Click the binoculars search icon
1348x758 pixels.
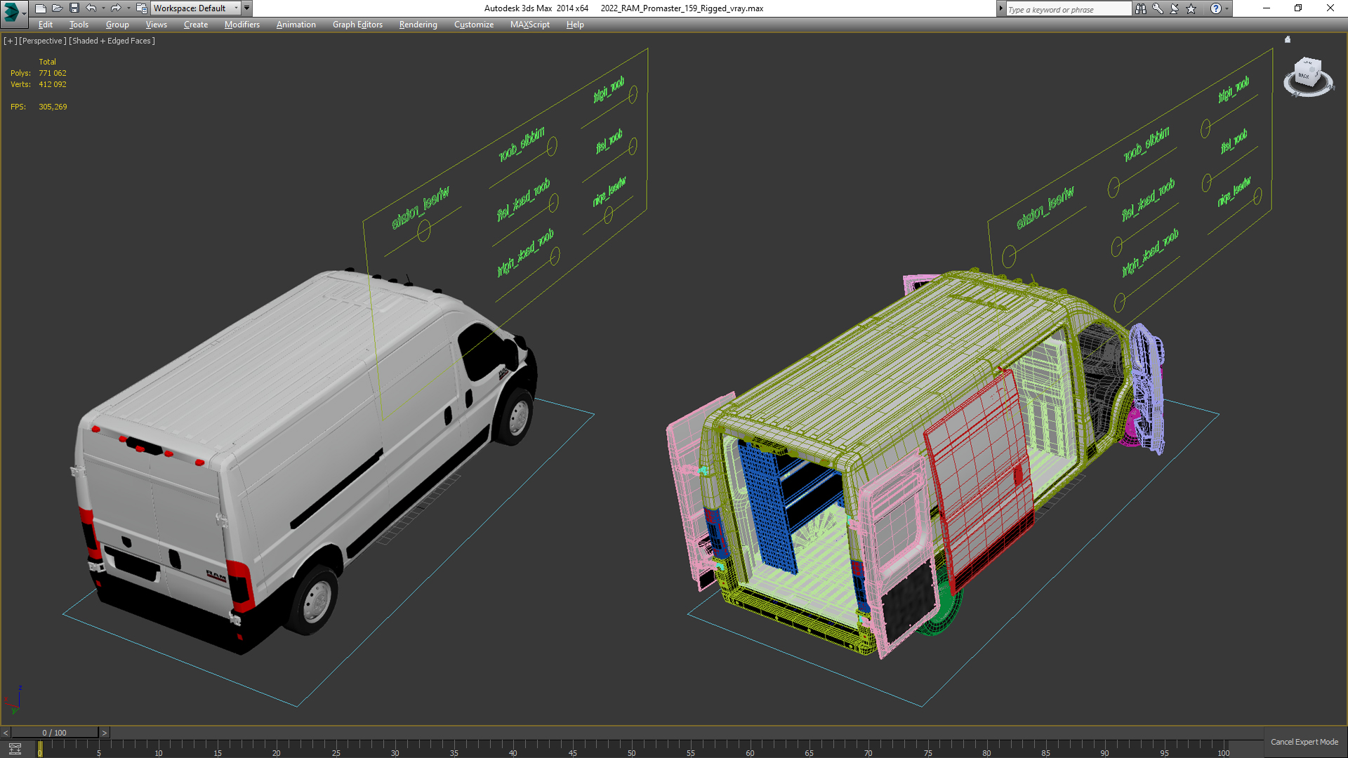(1140, 8)
